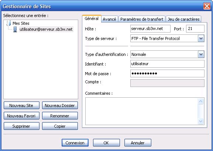Click the Mot de passe field

(x=167, y=74)
